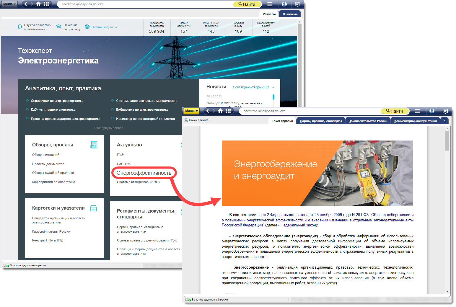Open Основы правового регулирования ТЭК
The height and width of the screenshot is (307, 456).
pyautogui.click(x=147, y=240)
